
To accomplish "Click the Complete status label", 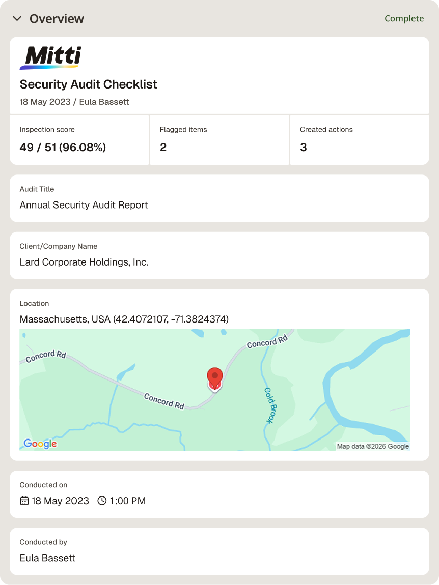I will pos(404,18).
